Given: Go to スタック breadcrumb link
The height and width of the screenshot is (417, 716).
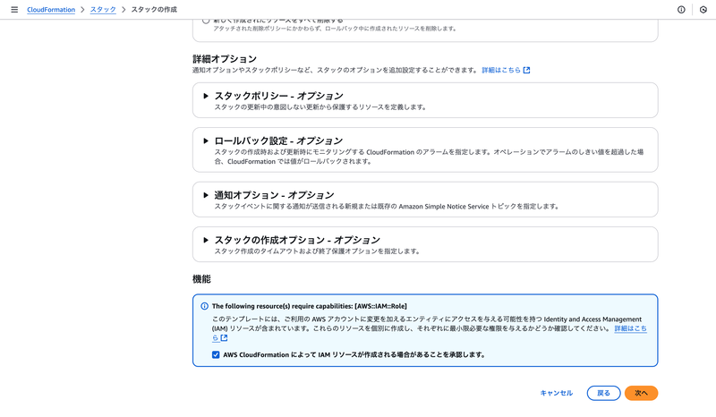Looking at the screenshot, I should tap(103, 10).
